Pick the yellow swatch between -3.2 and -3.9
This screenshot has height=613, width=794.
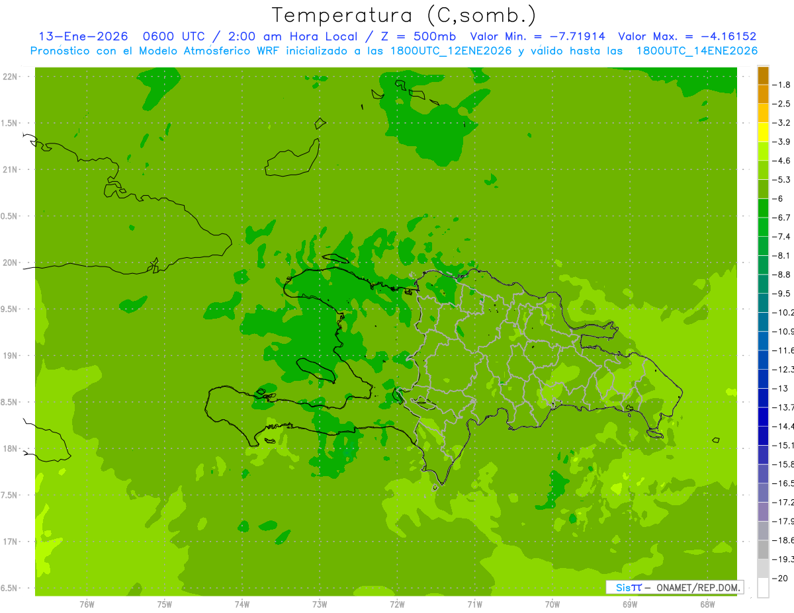coord(763,132)
